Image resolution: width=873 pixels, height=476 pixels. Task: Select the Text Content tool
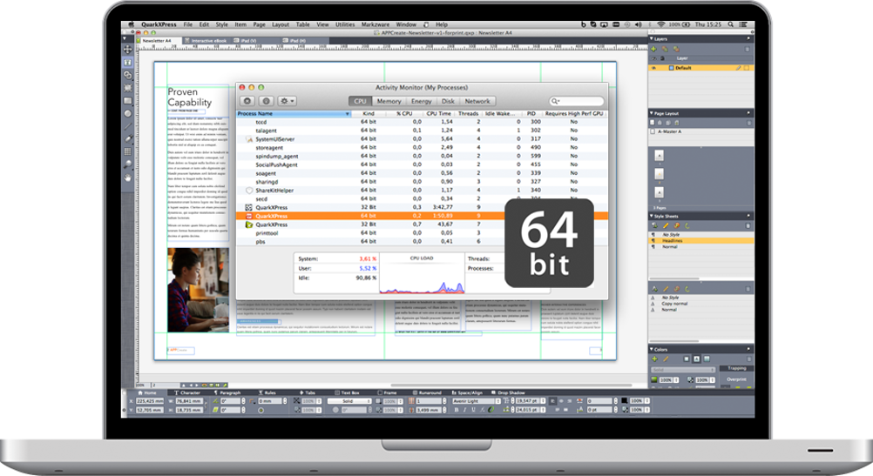click(x=127, y=63)
